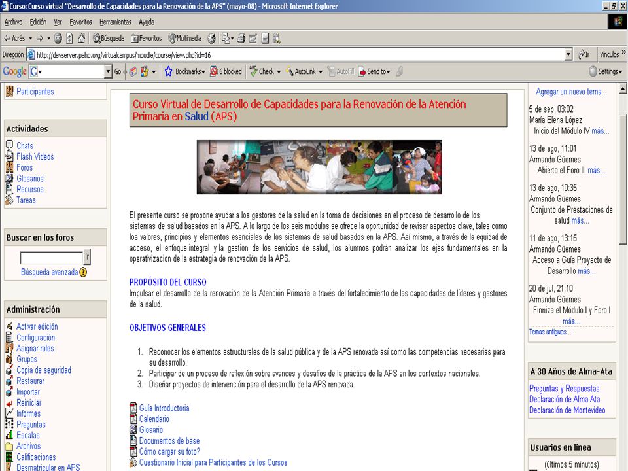Click the Flash Videos activity icon
The height and width of the screenshot is (471, 628).
pyautogui.click(x=9, y=156)
